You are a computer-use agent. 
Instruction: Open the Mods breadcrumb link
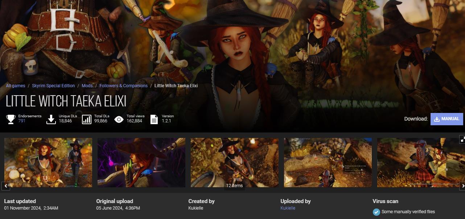pos(87,86)
